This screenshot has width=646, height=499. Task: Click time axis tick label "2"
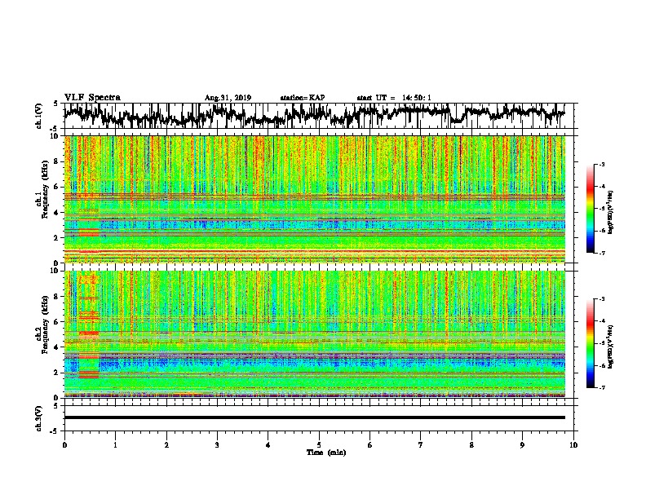pos(166,444)
